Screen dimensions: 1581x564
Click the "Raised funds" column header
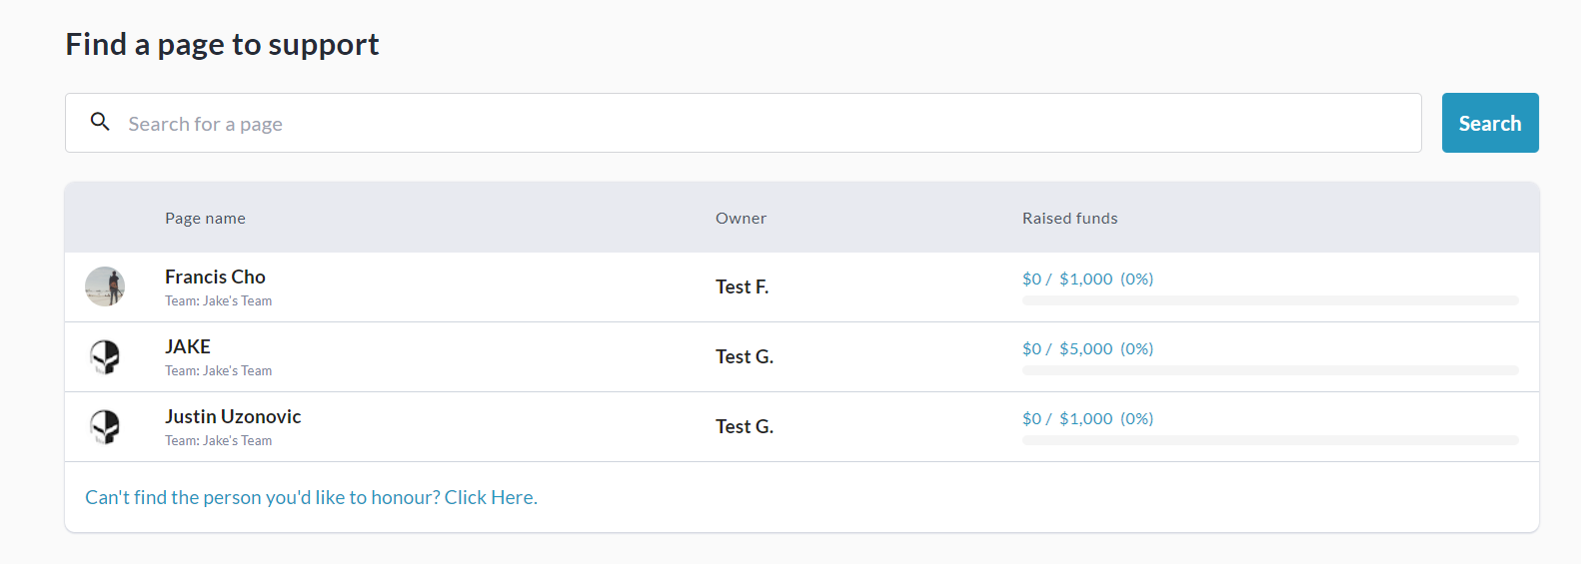[x=1069, y=219]
